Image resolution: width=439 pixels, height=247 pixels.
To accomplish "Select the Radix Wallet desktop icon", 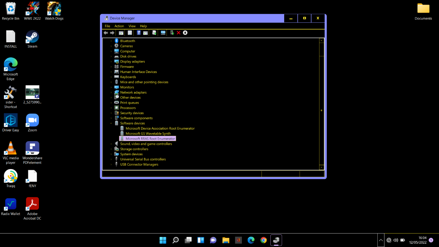I will point(11,207).
